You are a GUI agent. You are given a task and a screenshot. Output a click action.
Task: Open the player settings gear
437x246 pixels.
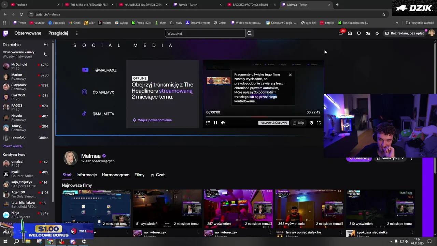[311, 123]
